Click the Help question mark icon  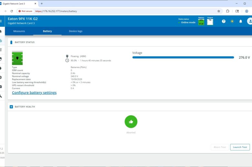pyautogui.click(x=224, y=21)
